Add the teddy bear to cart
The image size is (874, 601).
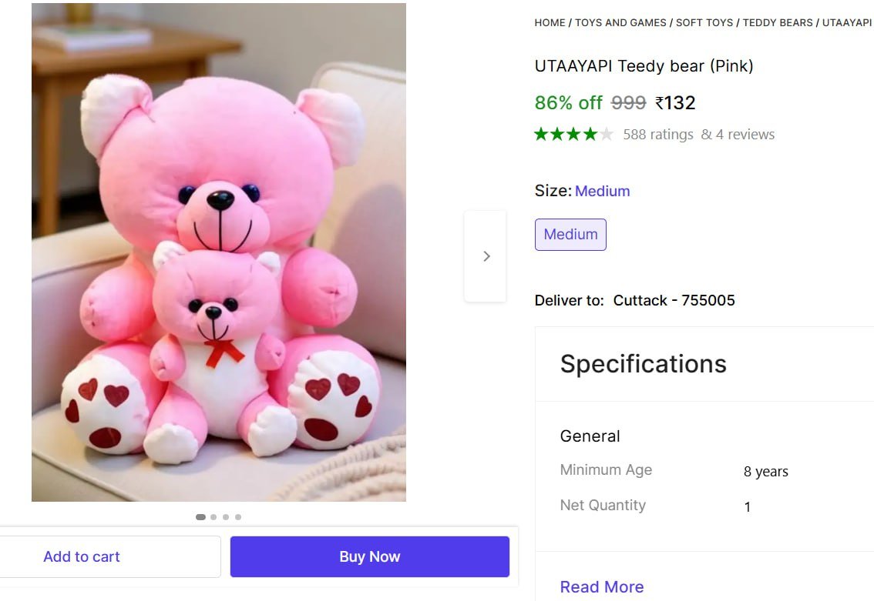(x=82, y=556)
